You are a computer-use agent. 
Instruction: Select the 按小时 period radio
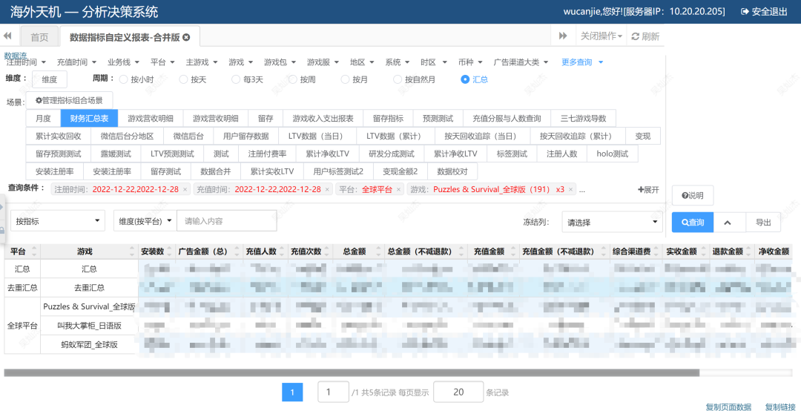click(x=123, y=79)
